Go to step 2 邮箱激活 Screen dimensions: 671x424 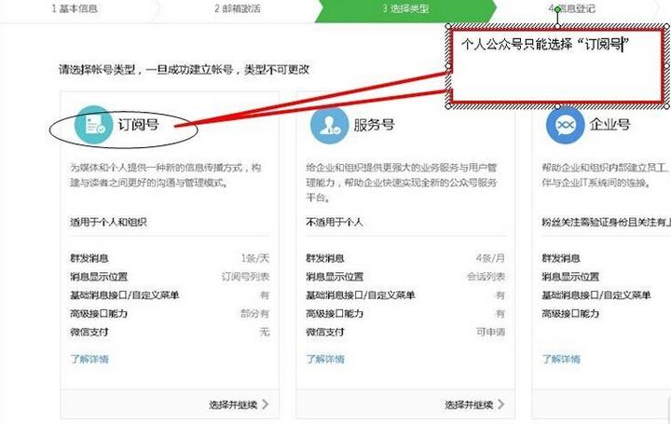pos(238,8)
